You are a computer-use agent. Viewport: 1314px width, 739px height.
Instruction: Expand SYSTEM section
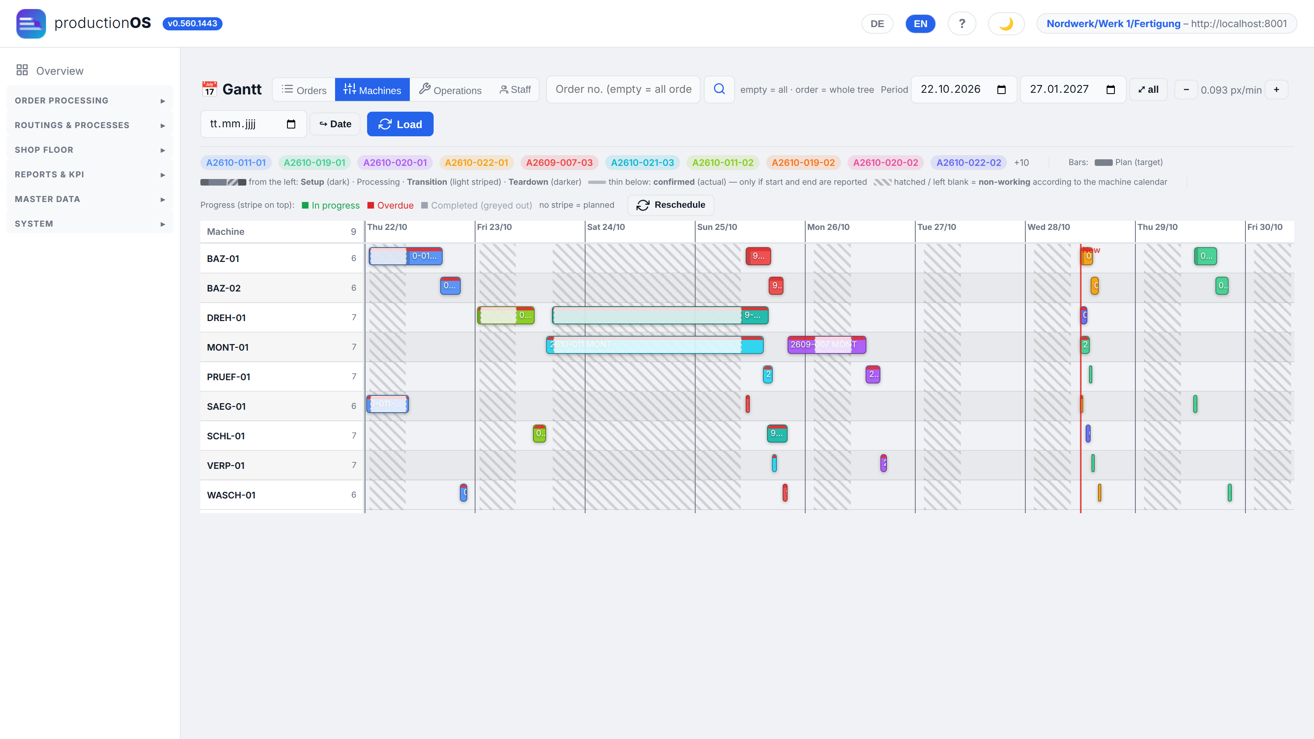(90, 223)
